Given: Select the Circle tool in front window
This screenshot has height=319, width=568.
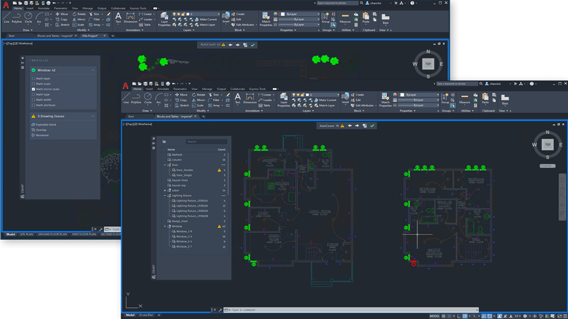Looking at the screenshot, I should (148, 98).
